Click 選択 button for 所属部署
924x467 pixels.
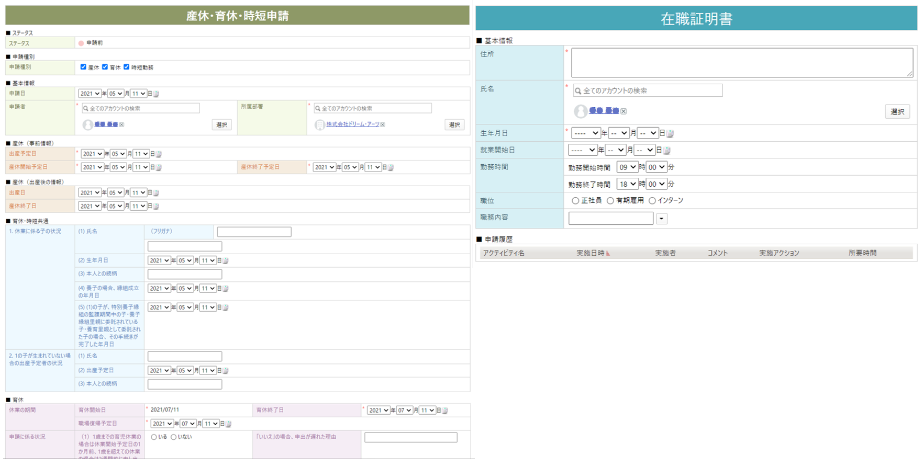point(454,125)
